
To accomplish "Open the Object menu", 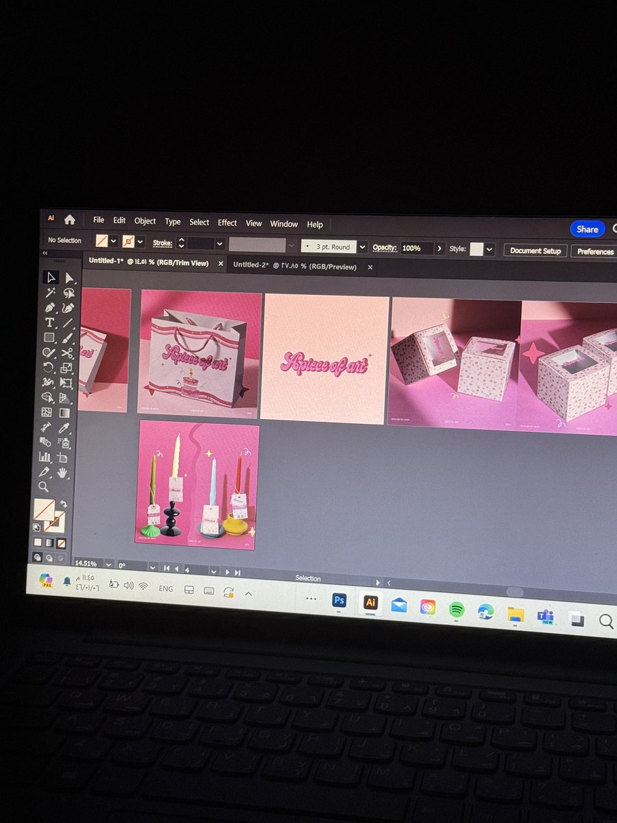I will [x=145, y=221].
